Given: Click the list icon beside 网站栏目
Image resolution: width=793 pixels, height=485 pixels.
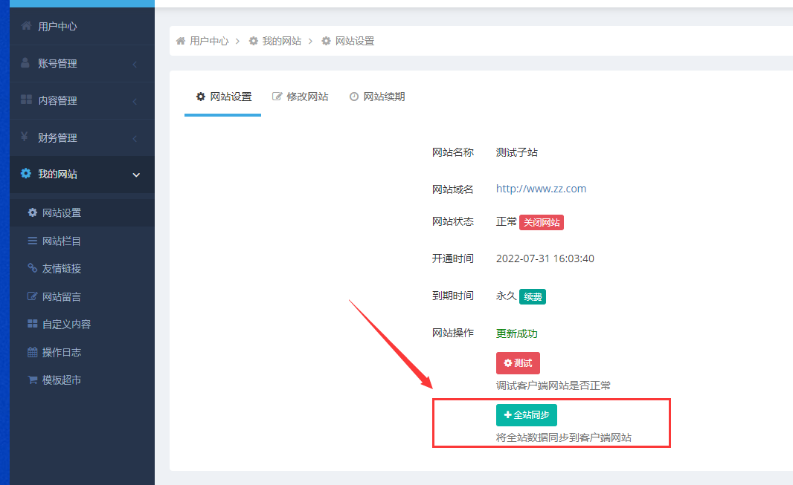Looking at the screenshot, I should (33, 241).
